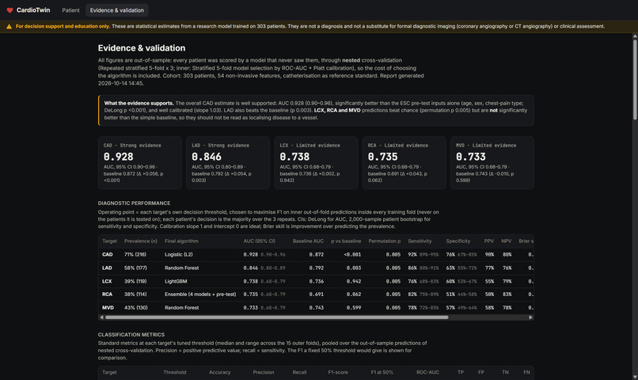Click the CLASSIFICATION METRICS section heading
The image size is (638, 380).
(x=131, y=335)
